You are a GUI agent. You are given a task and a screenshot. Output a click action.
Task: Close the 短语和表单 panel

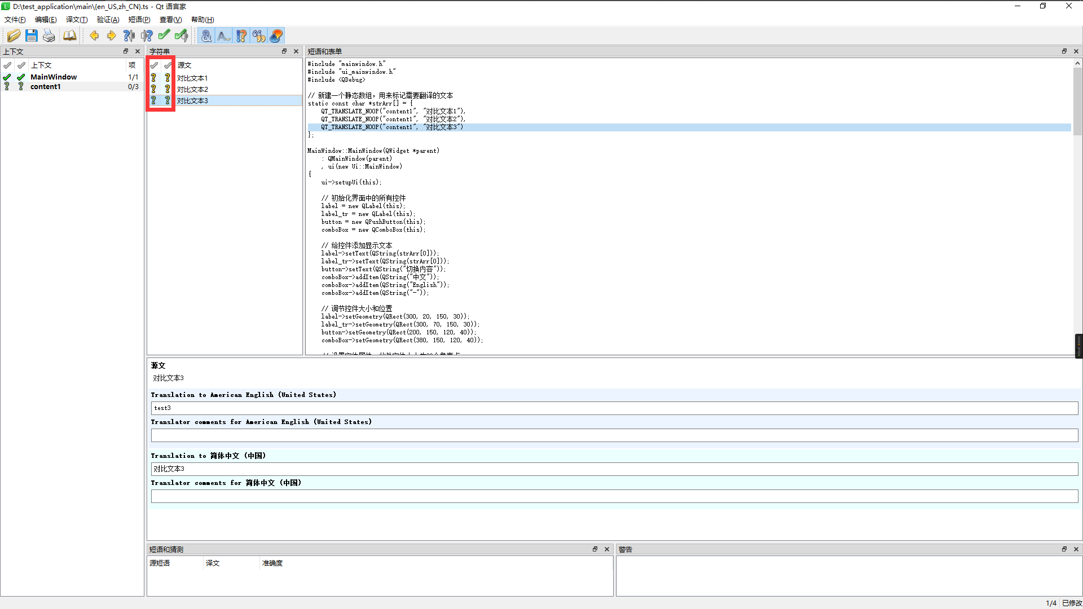1076,51
